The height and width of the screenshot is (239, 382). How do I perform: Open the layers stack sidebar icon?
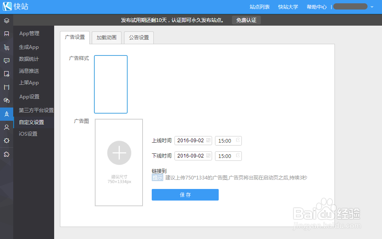click(7, 20)
